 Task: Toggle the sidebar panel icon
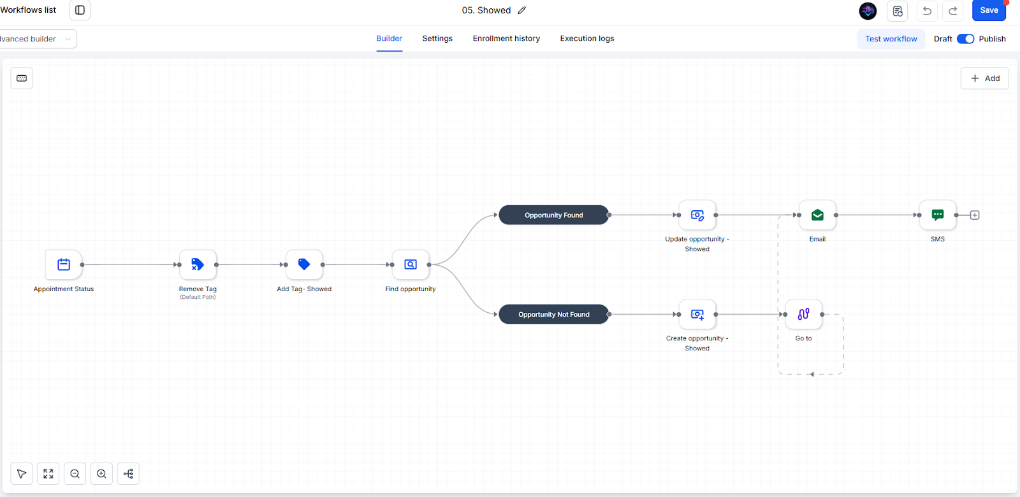(x=80, y=10)
